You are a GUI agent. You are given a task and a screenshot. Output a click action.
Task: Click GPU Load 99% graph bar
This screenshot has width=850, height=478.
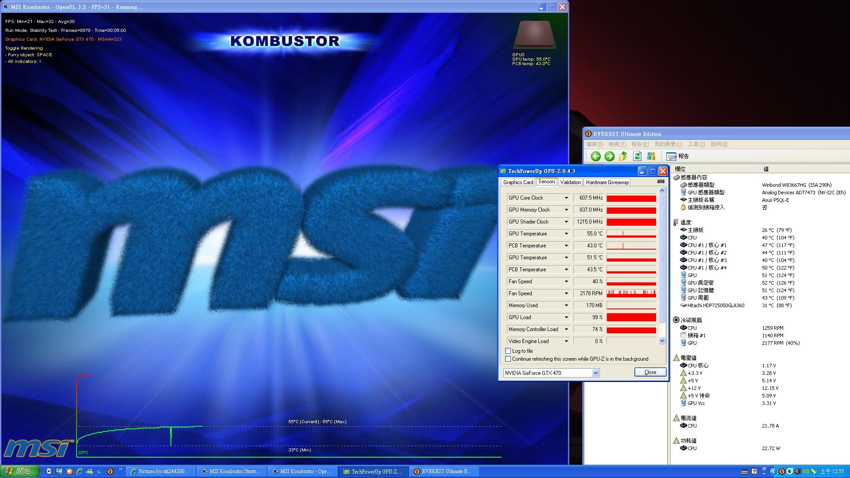631,317
